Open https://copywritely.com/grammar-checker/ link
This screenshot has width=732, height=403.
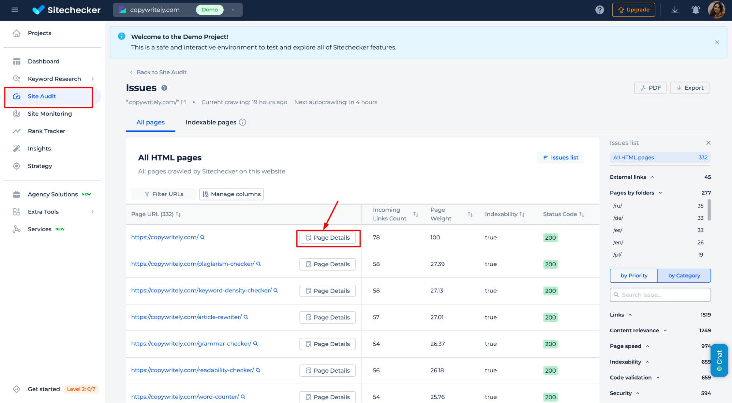click(191, 344)
